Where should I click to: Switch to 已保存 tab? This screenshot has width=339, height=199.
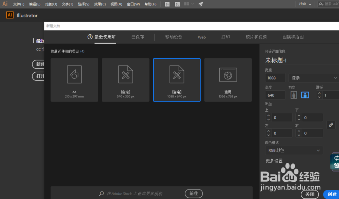point(138,37)
